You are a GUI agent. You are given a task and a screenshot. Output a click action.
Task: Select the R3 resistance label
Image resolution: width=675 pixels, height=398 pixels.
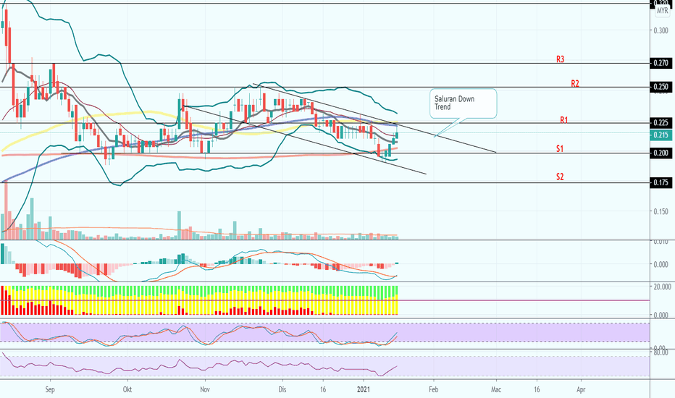coord(560,59)
